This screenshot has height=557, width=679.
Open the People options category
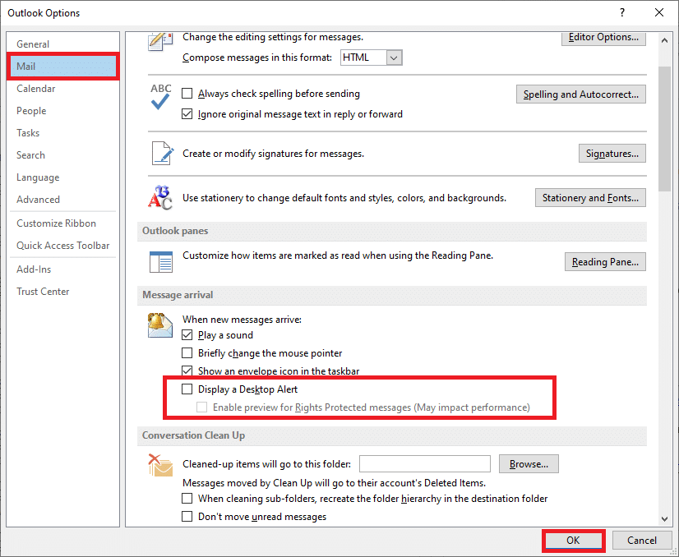pos(62,111)
